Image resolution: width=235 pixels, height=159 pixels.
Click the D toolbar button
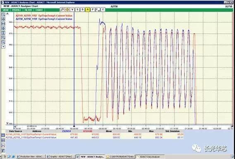coord(82,10)
